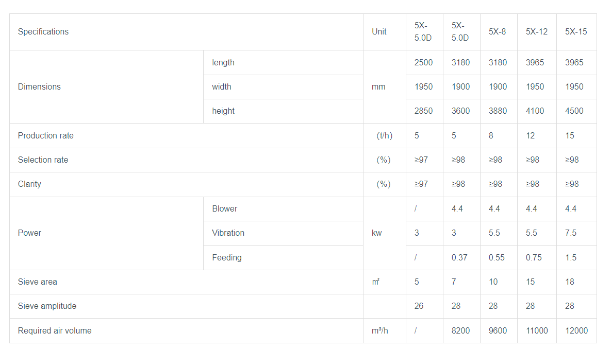Click the Feeding sub-row label

pyautogui.click(x=227, y=258)
